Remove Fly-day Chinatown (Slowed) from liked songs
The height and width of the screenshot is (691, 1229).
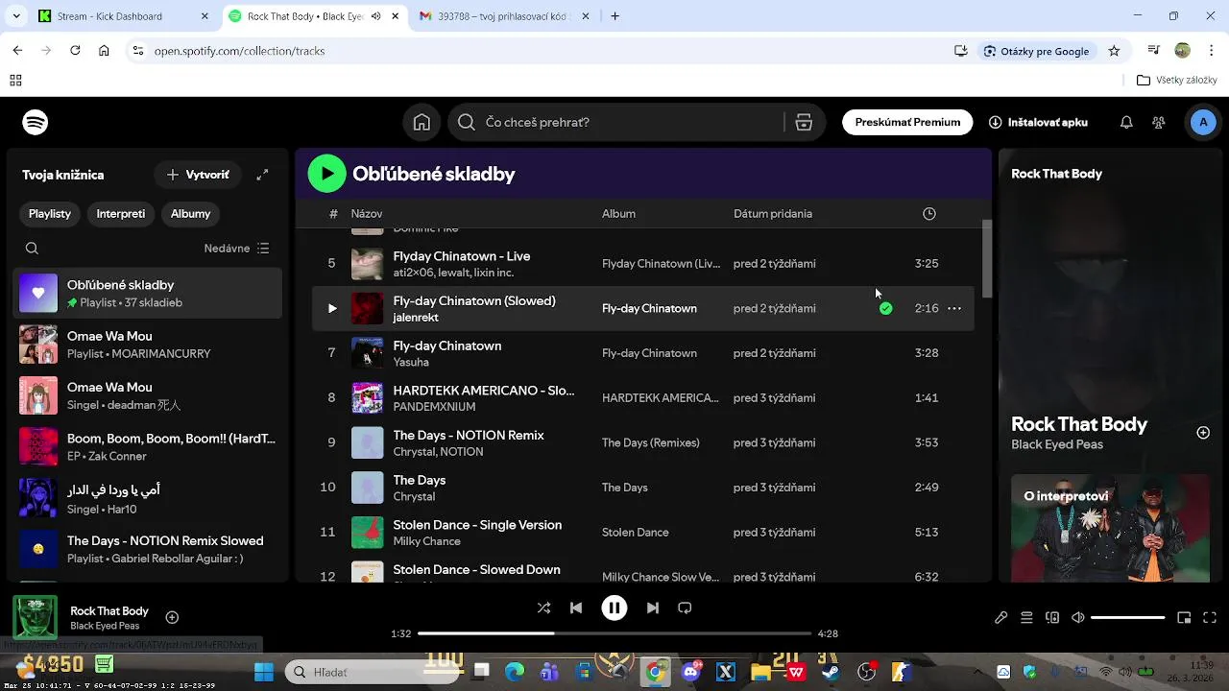click(x=885, y=308)
